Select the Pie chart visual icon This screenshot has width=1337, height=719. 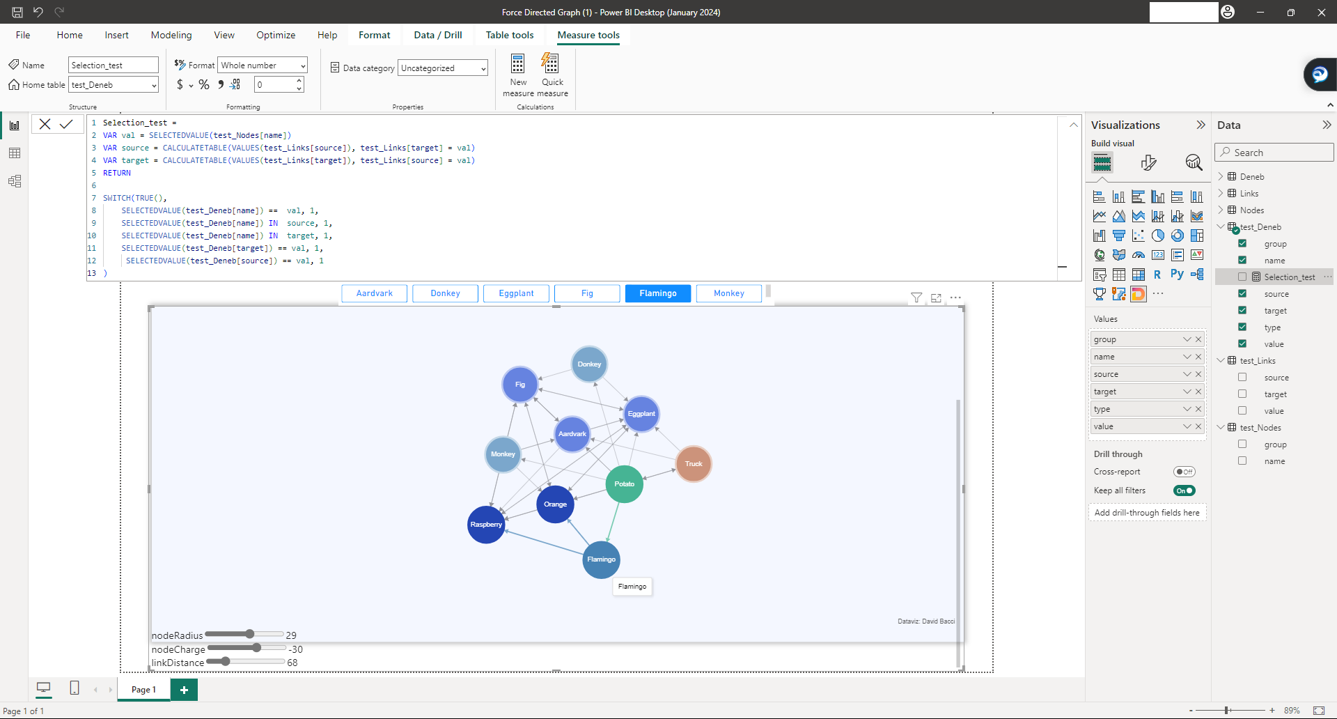(x=1159, y=235)
